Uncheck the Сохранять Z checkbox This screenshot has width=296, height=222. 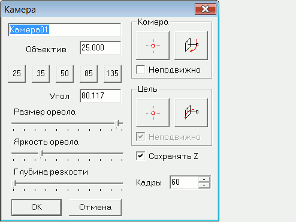click(141, 156)
